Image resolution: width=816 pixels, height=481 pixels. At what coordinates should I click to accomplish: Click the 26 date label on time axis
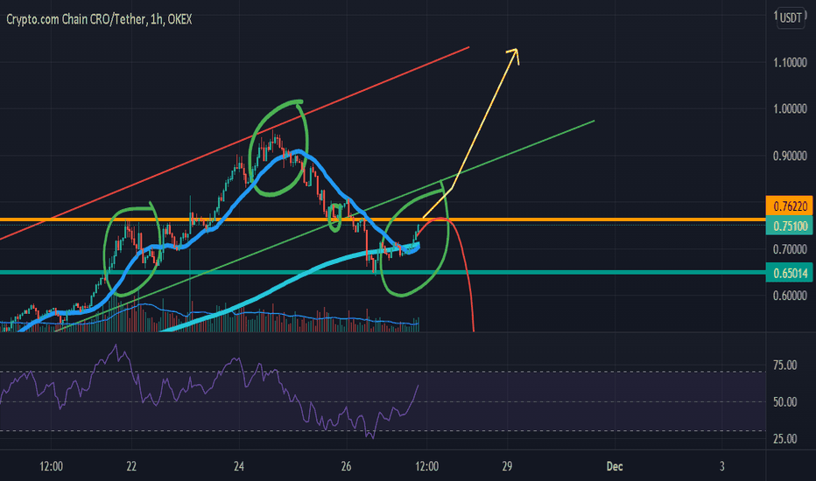(346, 466)
